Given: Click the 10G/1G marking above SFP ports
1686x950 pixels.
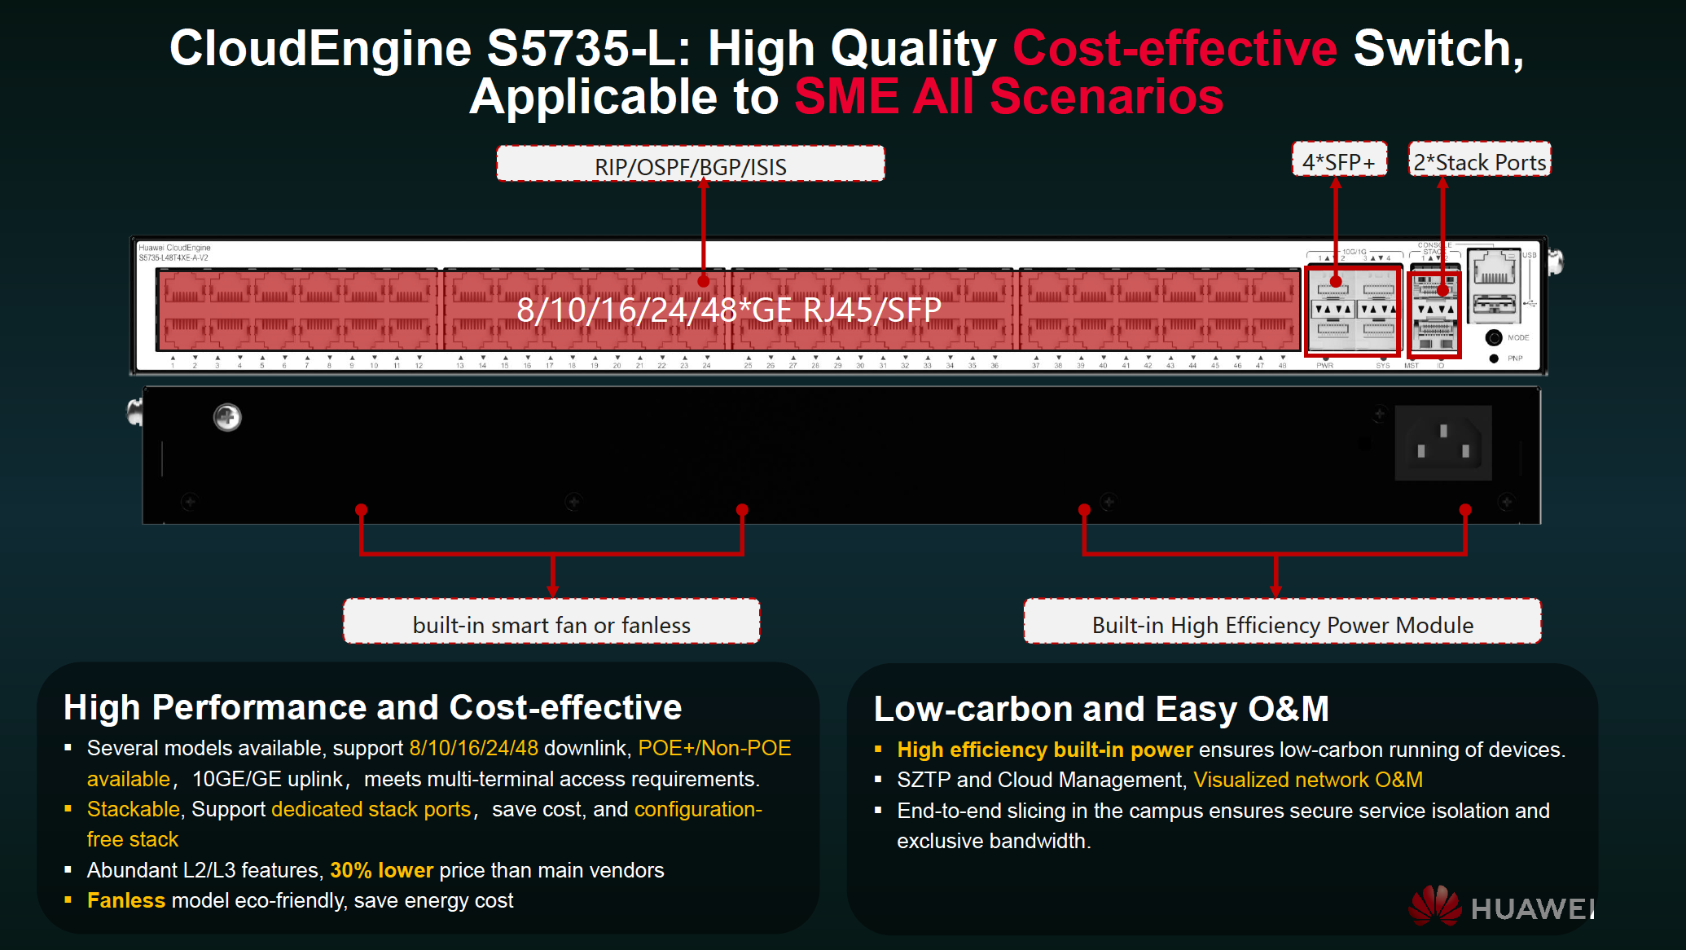Looking at the screenshot, I should [x=1355, y=252].
